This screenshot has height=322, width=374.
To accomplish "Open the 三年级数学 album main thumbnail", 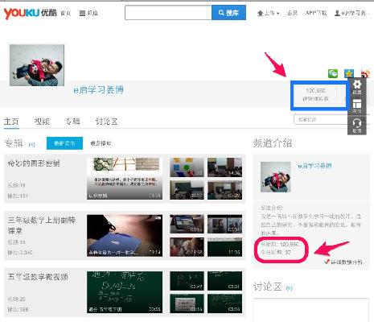I will coord(125,236).
